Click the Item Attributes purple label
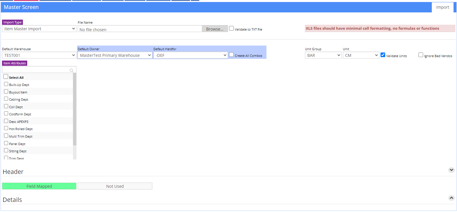 coord(15,63)
